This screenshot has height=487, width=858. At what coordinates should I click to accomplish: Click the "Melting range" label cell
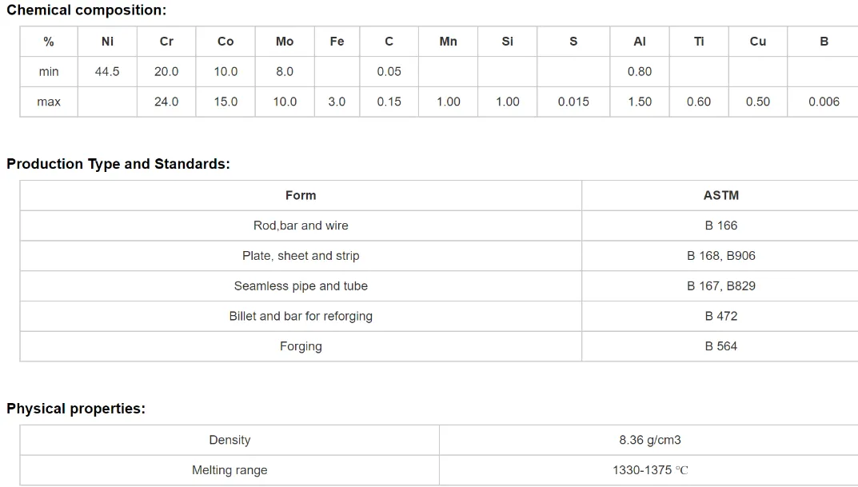pos(229,471)
